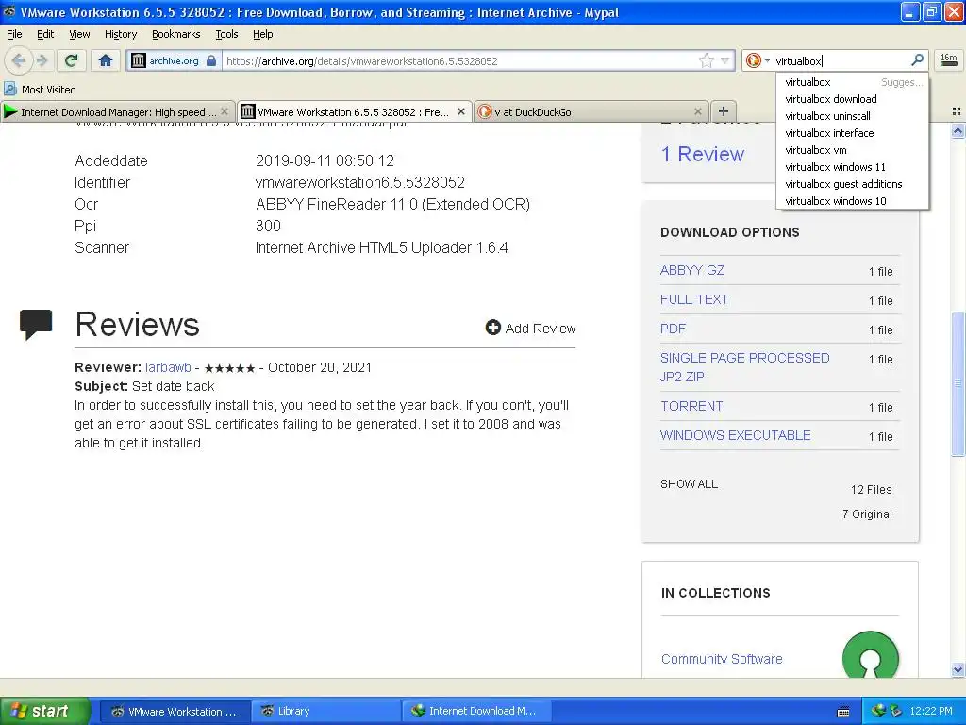Choose the 'virtualbox windows 10' suggestion
Viewport: 966px width, 725px height.
point(853,201)
